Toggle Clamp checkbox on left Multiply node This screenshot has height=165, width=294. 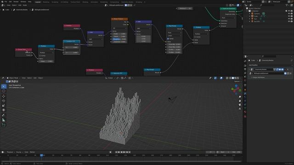(40, 56)
